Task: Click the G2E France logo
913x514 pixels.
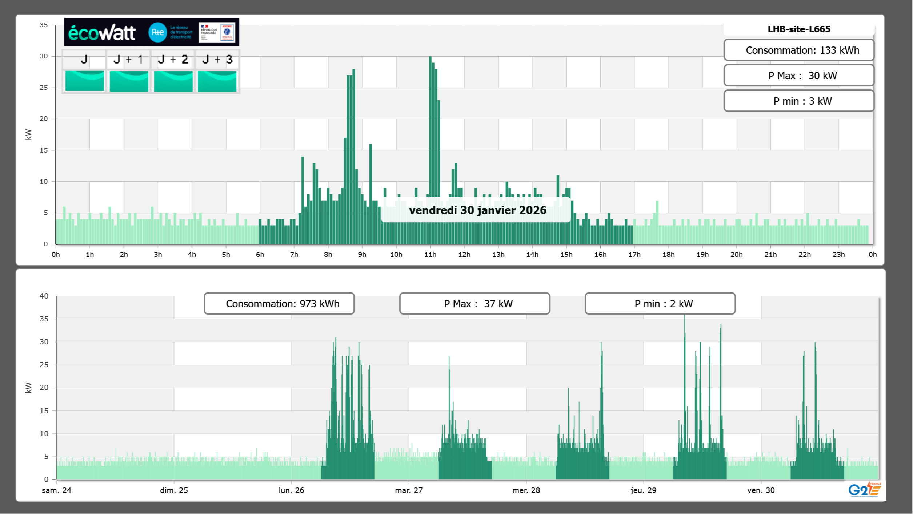Action: point(864,490)
